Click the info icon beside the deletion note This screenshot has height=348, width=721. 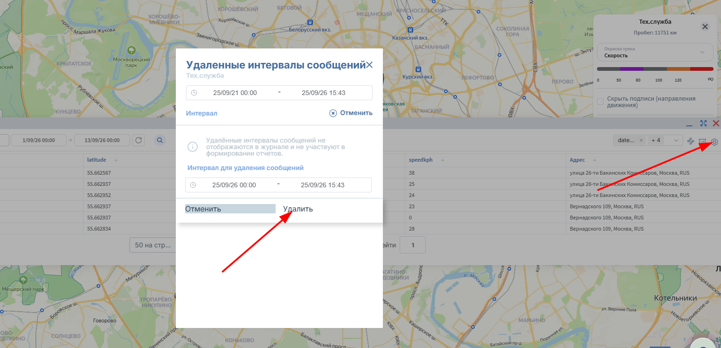(x=193, y=147)
